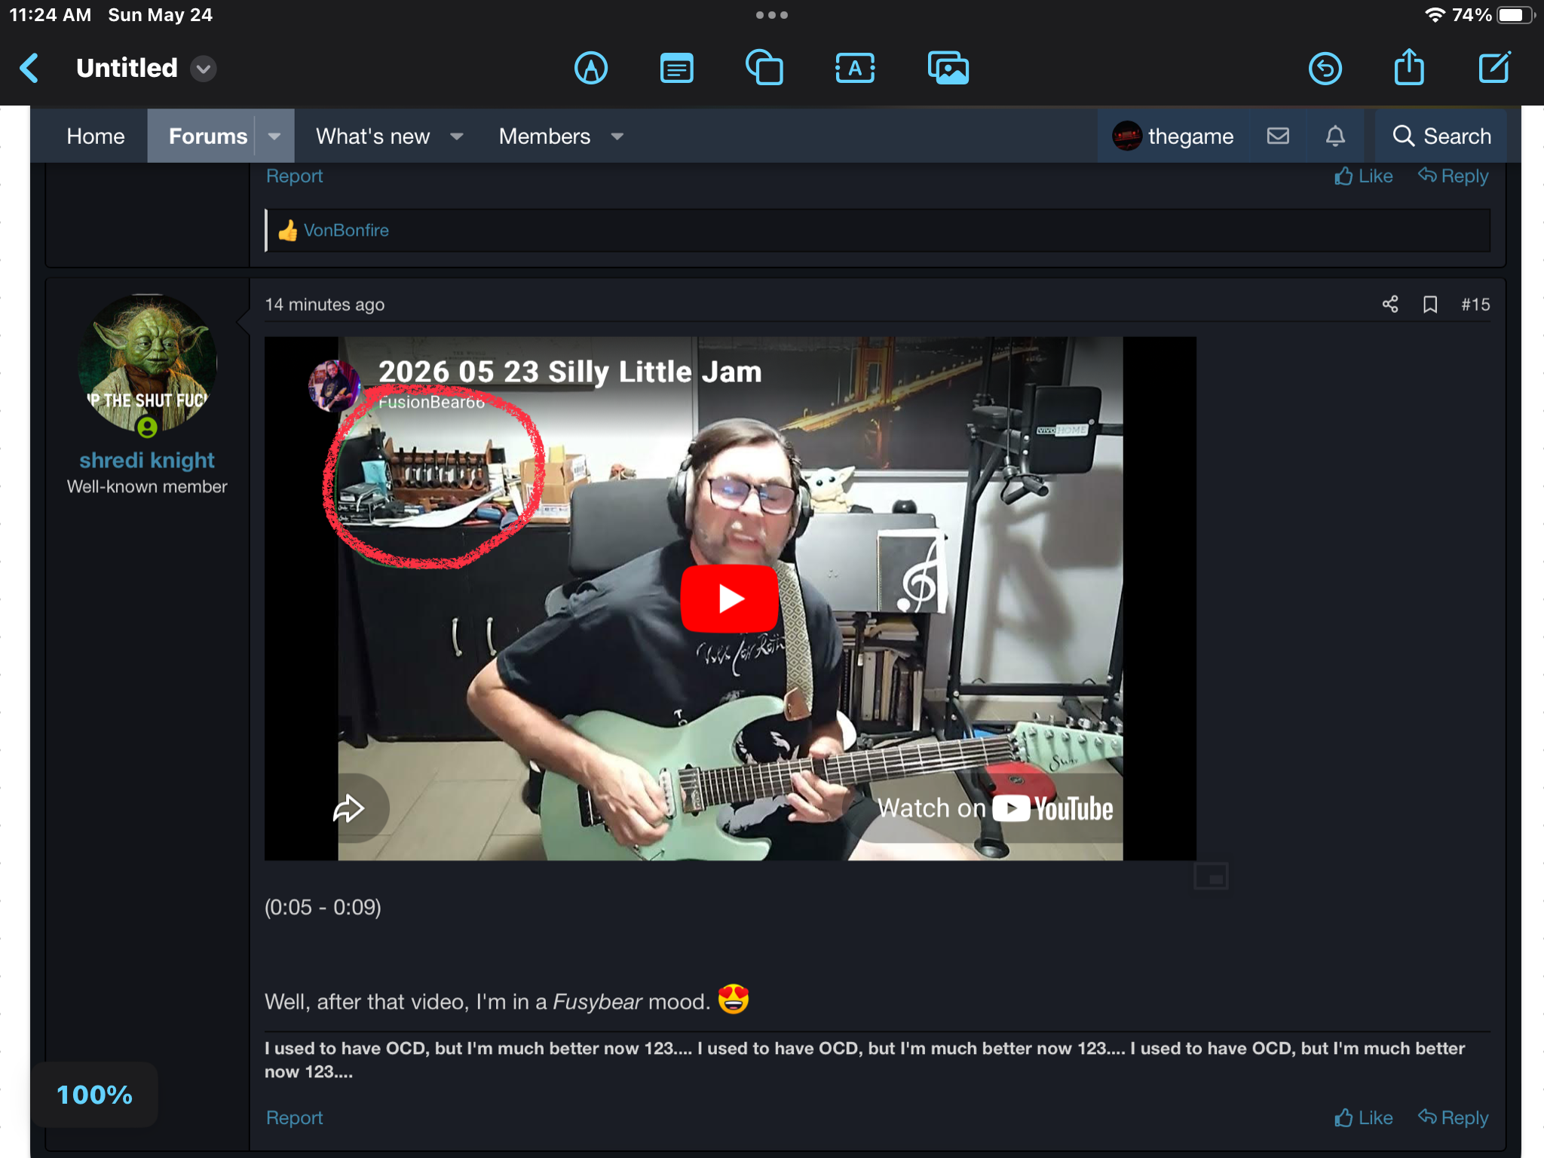Select the pen markup tool icon
This screenshot has height=1158, width=1544.
pos(591,69)
